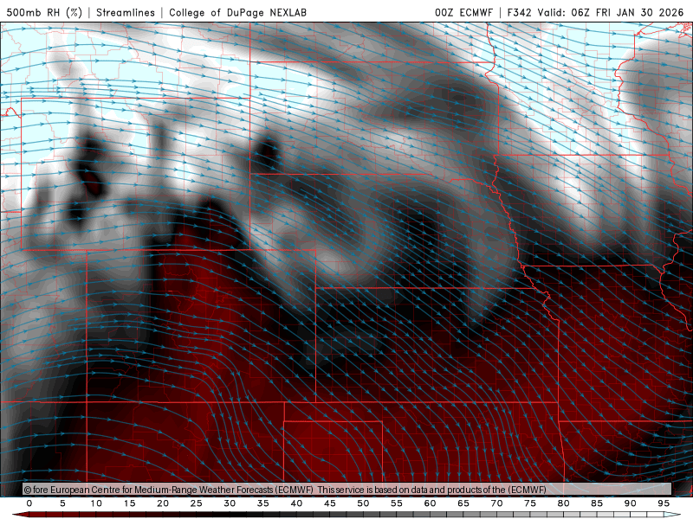This screenshot has height=519, width=693.
Task: Click the legend value "5"
Action: pos(62,503)
